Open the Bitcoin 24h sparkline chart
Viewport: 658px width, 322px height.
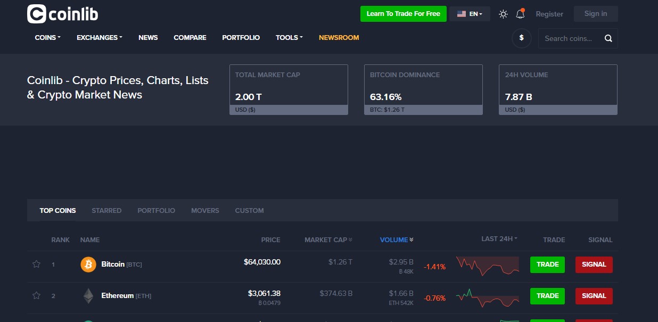pyautogui.click(x=488, y=265)
